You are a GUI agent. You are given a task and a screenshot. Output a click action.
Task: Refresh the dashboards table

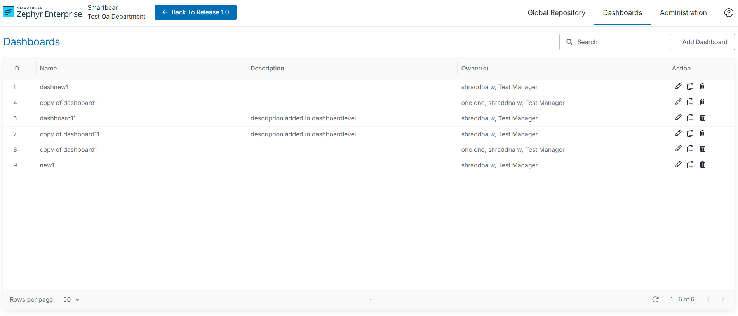point(655,299)
